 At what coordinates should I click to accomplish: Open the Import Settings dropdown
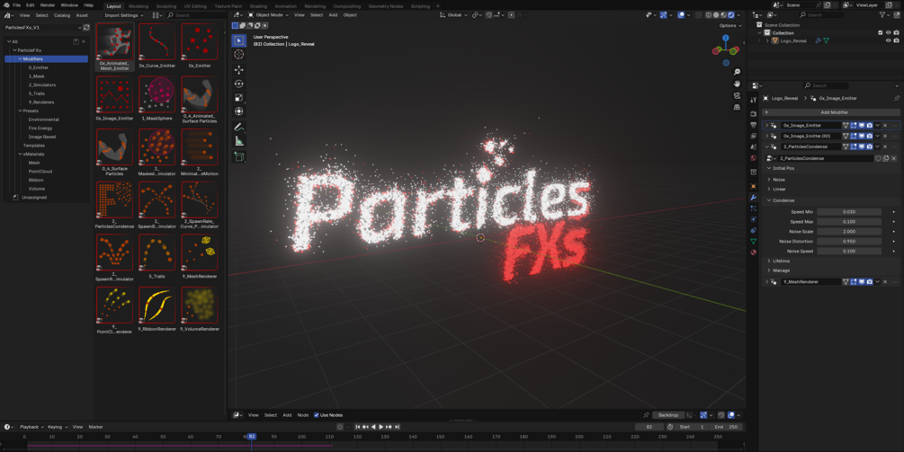click(x=124, y=15)
